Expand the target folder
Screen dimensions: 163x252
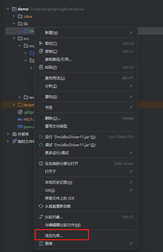pos(14,105)
